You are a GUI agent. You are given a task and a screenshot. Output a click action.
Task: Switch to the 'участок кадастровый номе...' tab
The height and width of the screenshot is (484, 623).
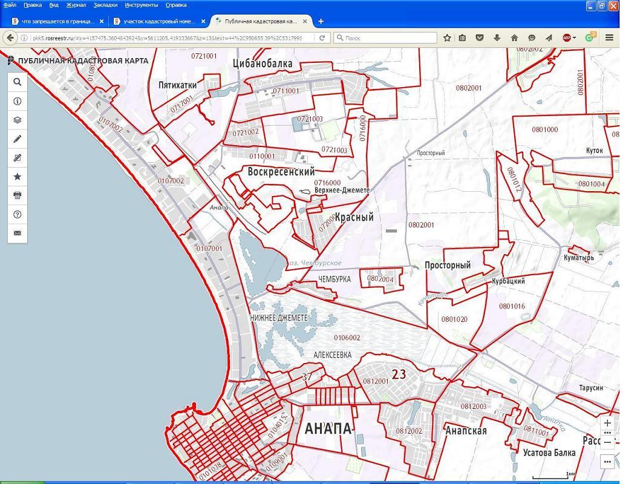pyautogui.click(x=159, y=21)
